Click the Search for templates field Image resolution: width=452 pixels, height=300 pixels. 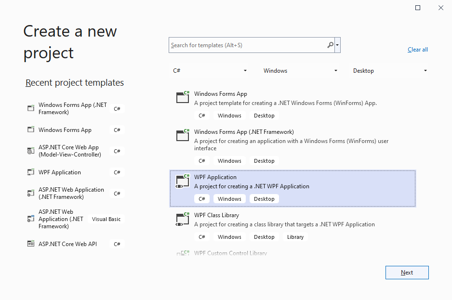[x=252, y=45]
